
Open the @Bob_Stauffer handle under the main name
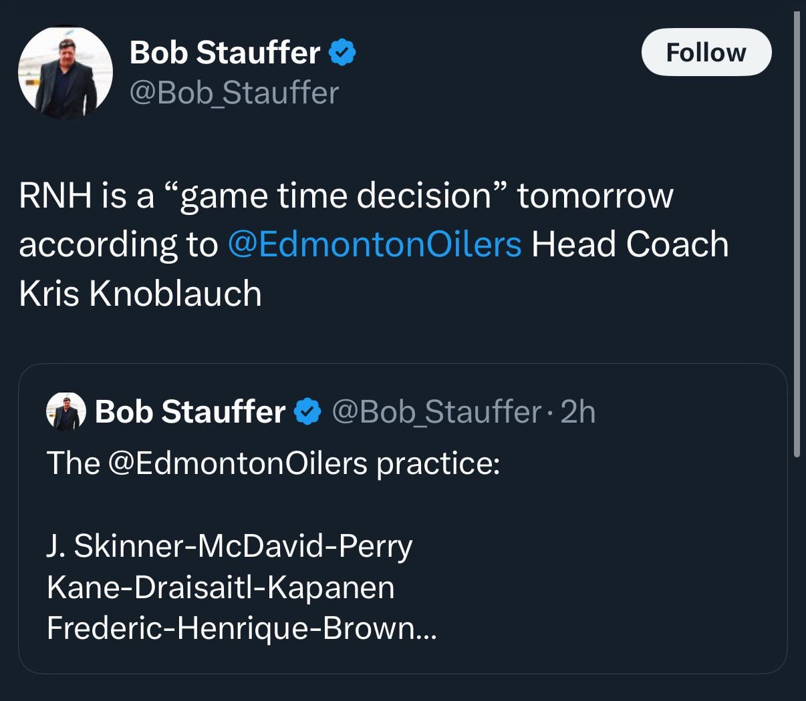234,93
